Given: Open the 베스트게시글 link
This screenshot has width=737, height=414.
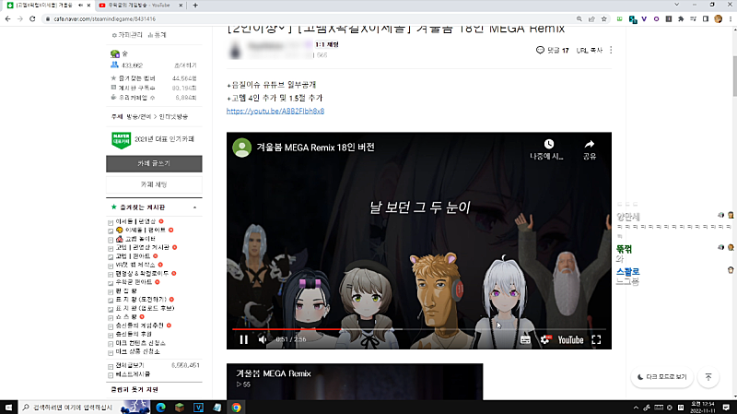Looking at the screenshot, I should [133, 374].
